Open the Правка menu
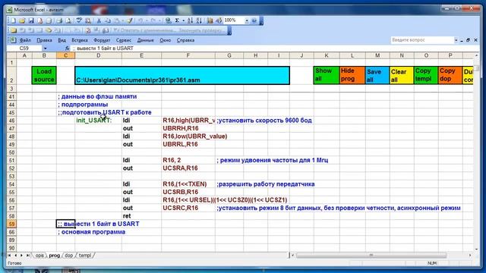486x273 pixels. click(44, 40)
